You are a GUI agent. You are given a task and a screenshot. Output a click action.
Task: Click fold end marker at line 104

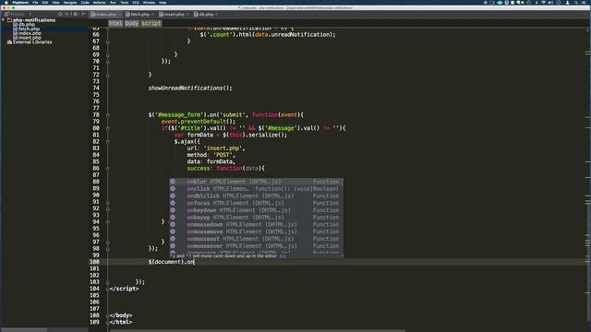click(x=108, y=289)
